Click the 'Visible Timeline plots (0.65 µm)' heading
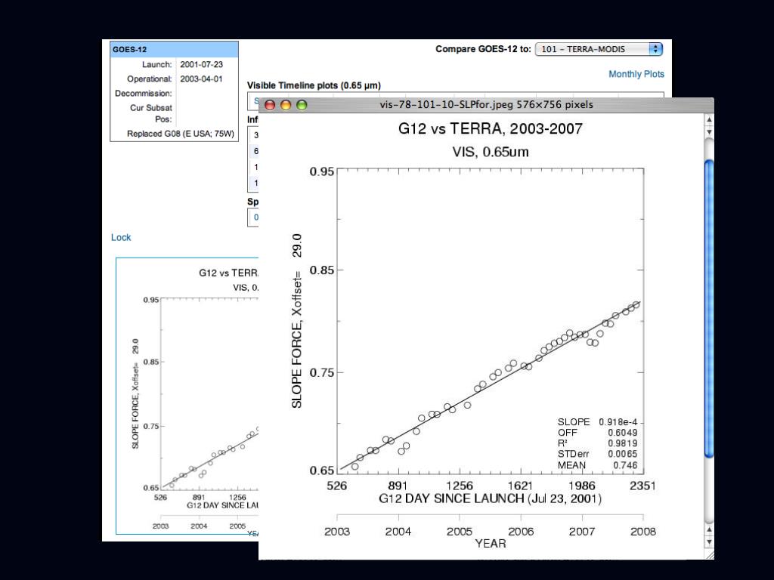774x580 pixels. [x=314, y=85]
